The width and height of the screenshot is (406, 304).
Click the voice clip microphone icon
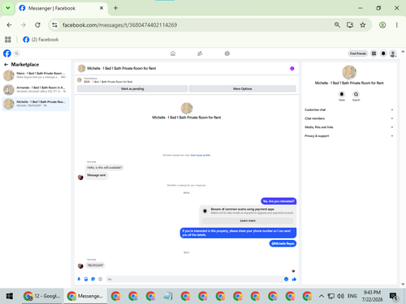tap(79, 279)
